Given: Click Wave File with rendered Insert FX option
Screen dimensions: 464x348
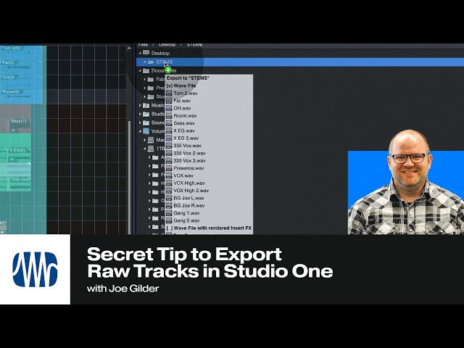Looking at the screenshot, I should click(x=209, y=228).
